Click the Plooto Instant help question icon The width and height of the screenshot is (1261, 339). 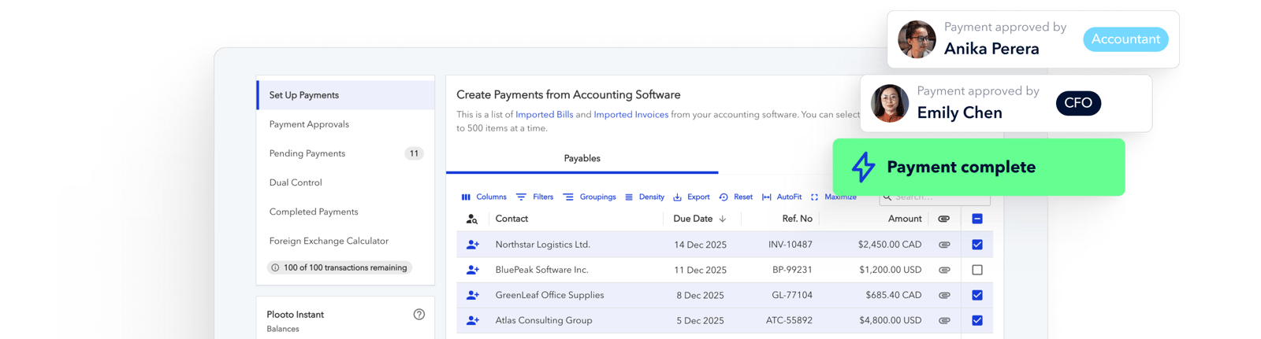coord(419,315)
